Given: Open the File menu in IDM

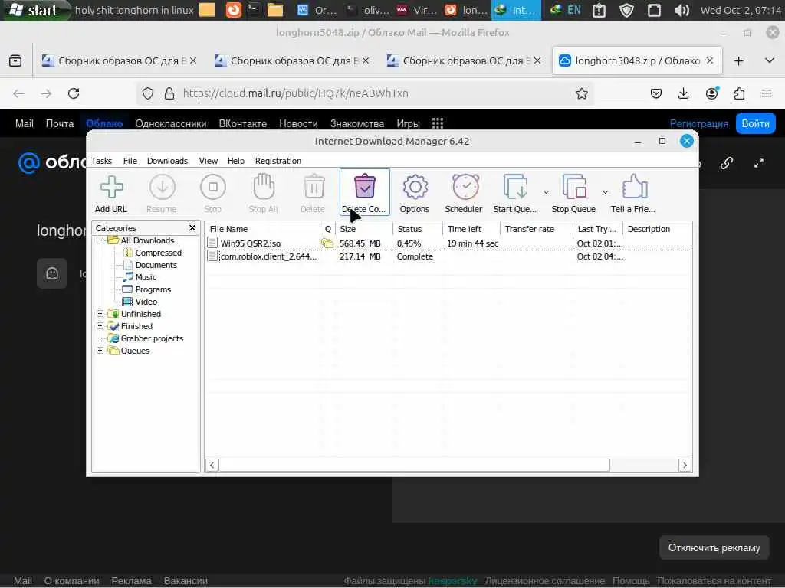Looking at the screenshot, I should tap(130, 161).
